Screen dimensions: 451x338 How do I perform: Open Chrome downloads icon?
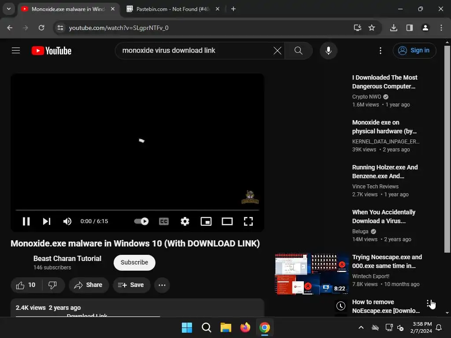pos(394,28)
